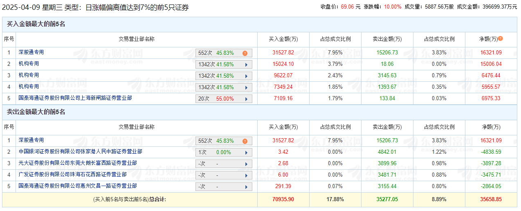This screenshot has height=211, width=521.
Task: Open 国泰海通证券惠州文昌一路证券营业部 link
Action: click(x=78, y=186)
